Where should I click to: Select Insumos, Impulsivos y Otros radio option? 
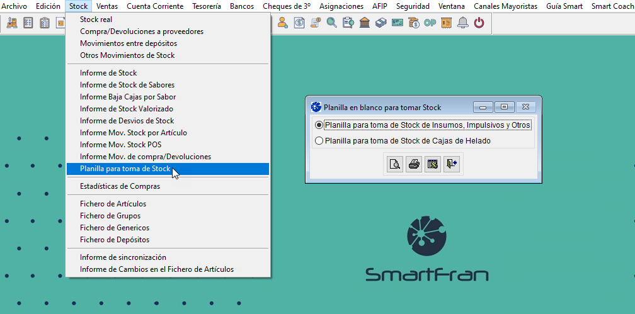pyautogui.click(x=422, y=125)
